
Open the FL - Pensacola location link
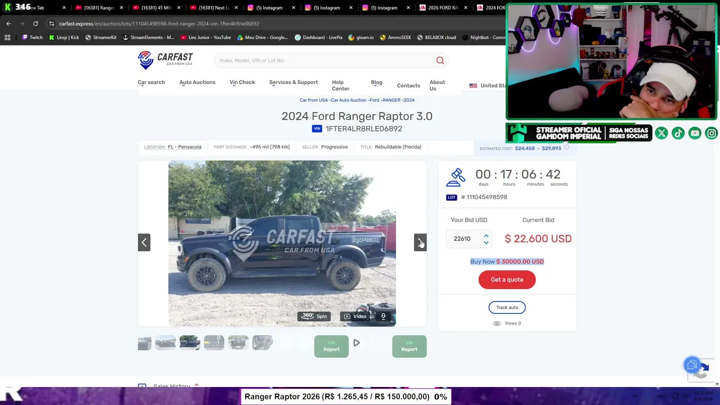[x=184, y=147]
